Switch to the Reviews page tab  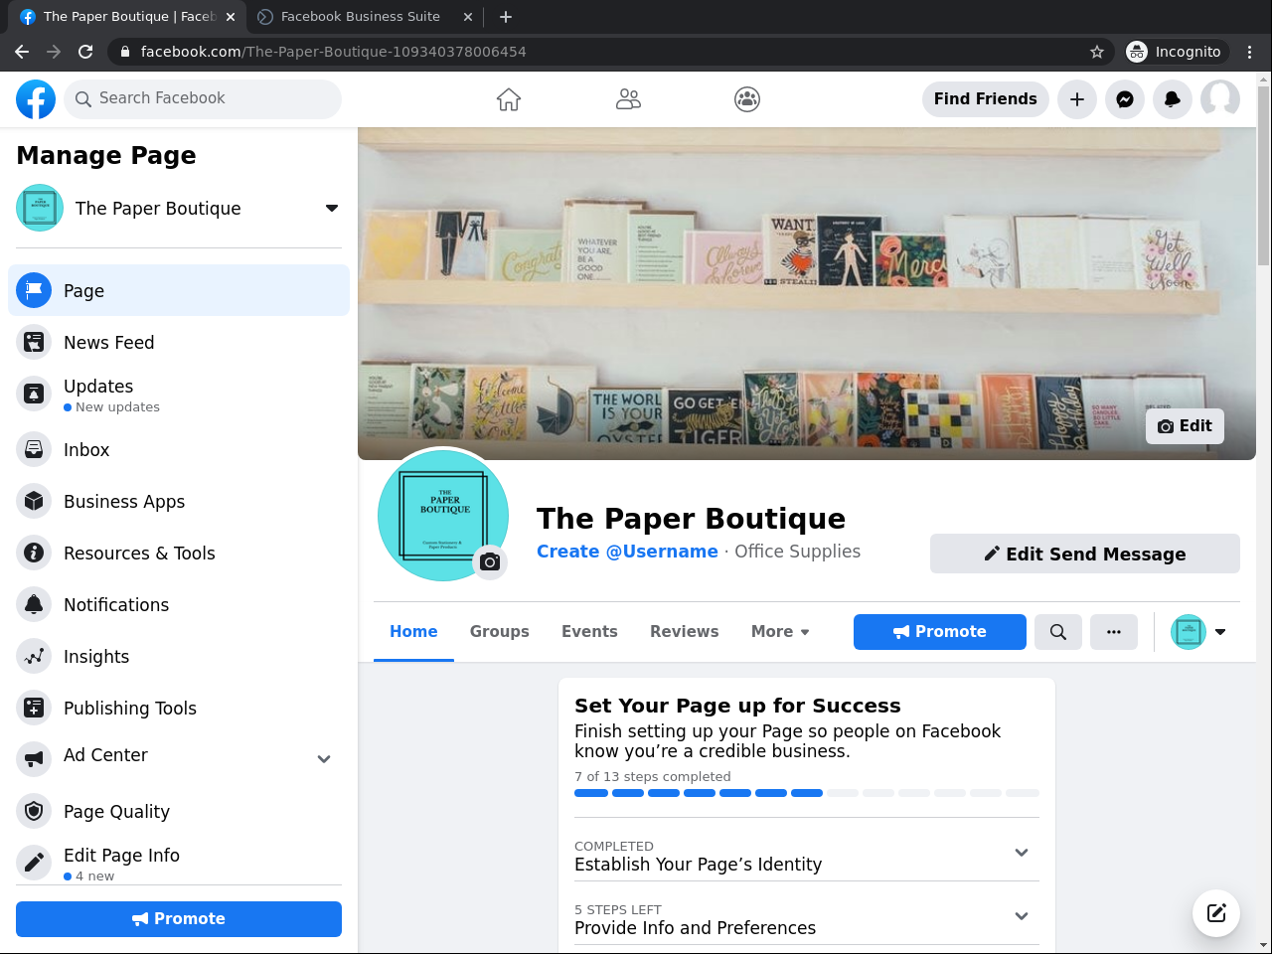coord(685,632)
